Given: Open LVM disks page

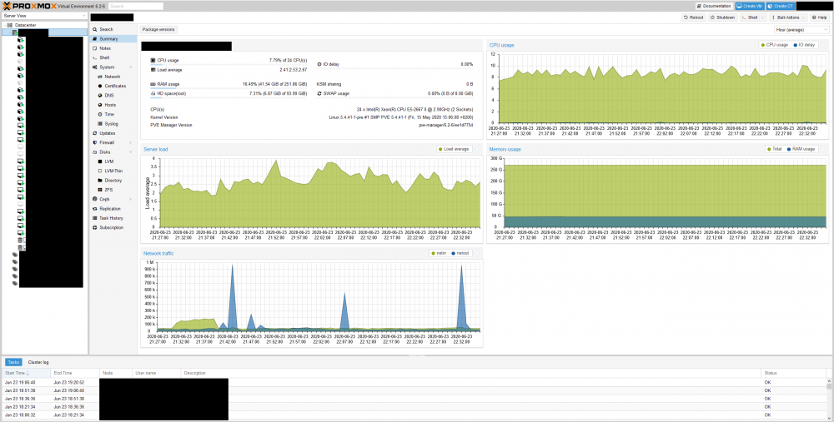Looking at the screenshot, I should pyautogui.click(x=109, y=161).
